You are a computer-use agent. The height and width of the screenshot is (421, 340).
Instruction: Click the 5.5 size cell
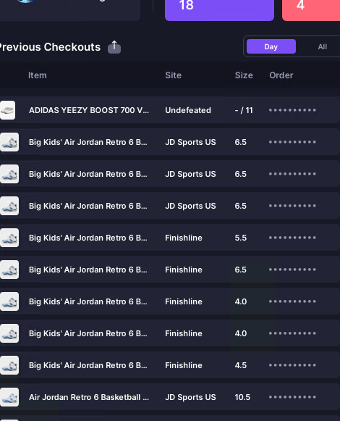240,238
